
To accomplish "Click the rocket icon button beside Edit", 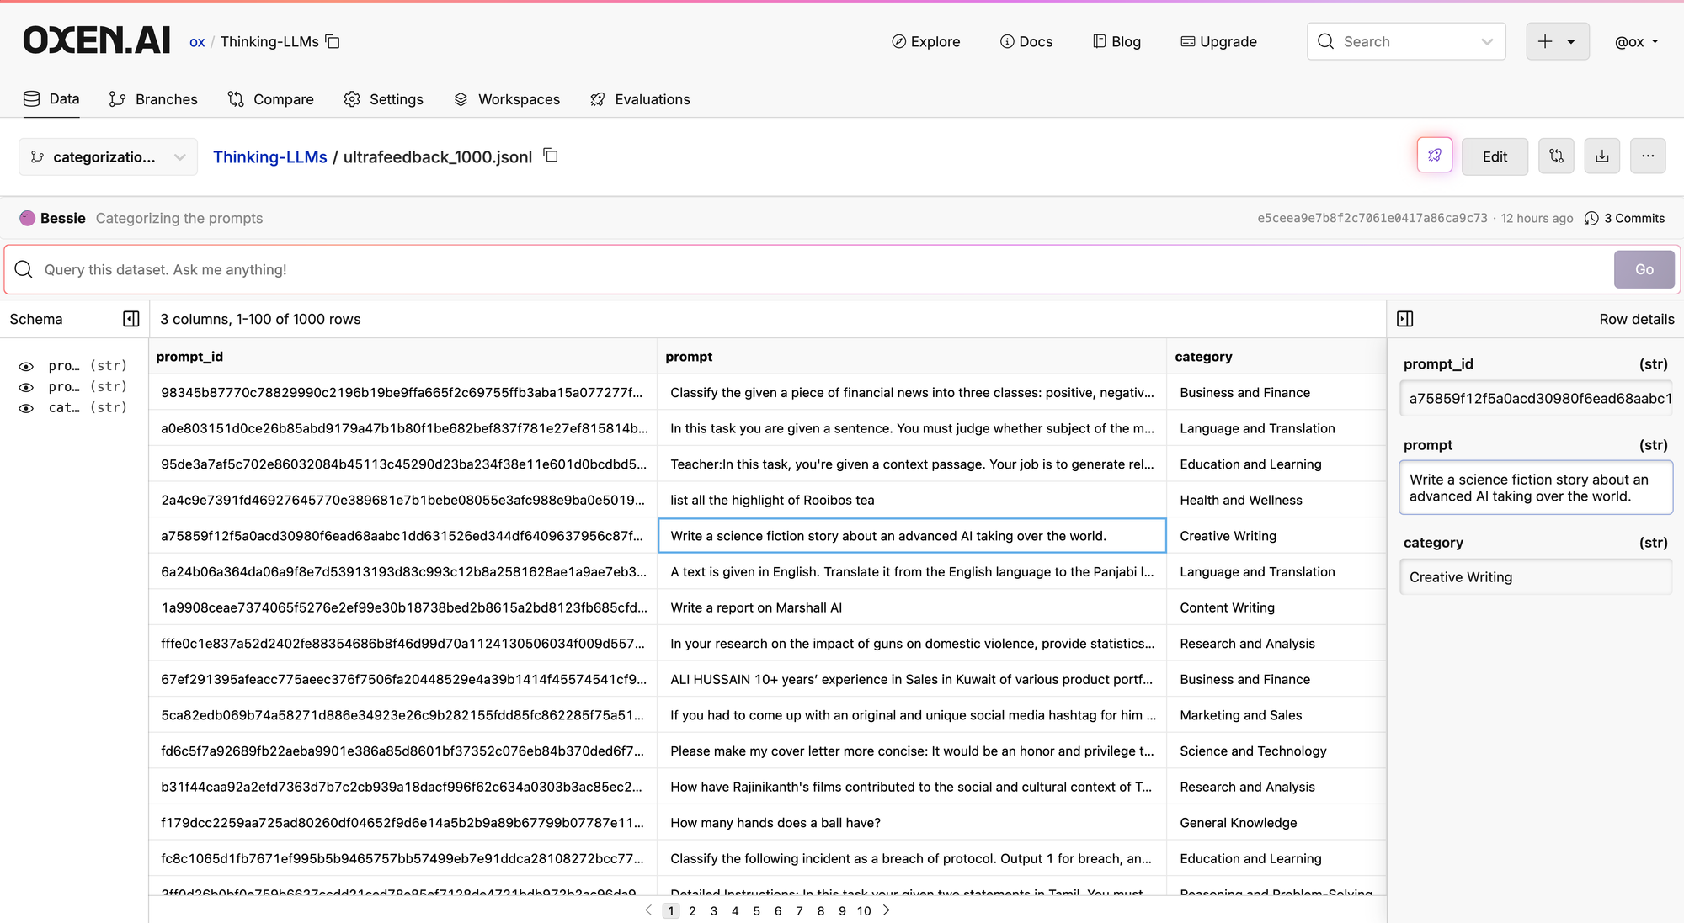I will [1434, 156].
